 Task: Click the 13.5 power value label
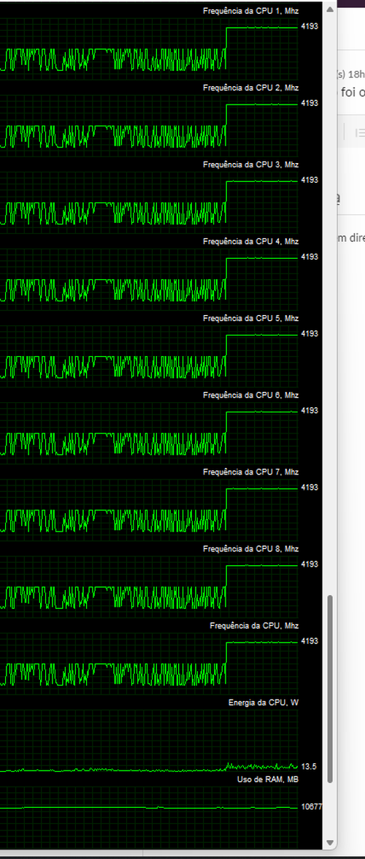tap(310, 766)
